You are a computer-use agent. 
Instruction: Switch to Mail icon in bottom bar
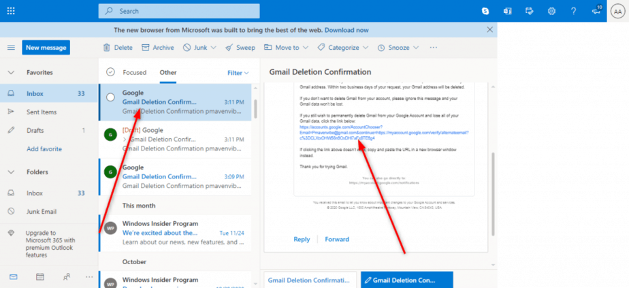coord(13,277)
